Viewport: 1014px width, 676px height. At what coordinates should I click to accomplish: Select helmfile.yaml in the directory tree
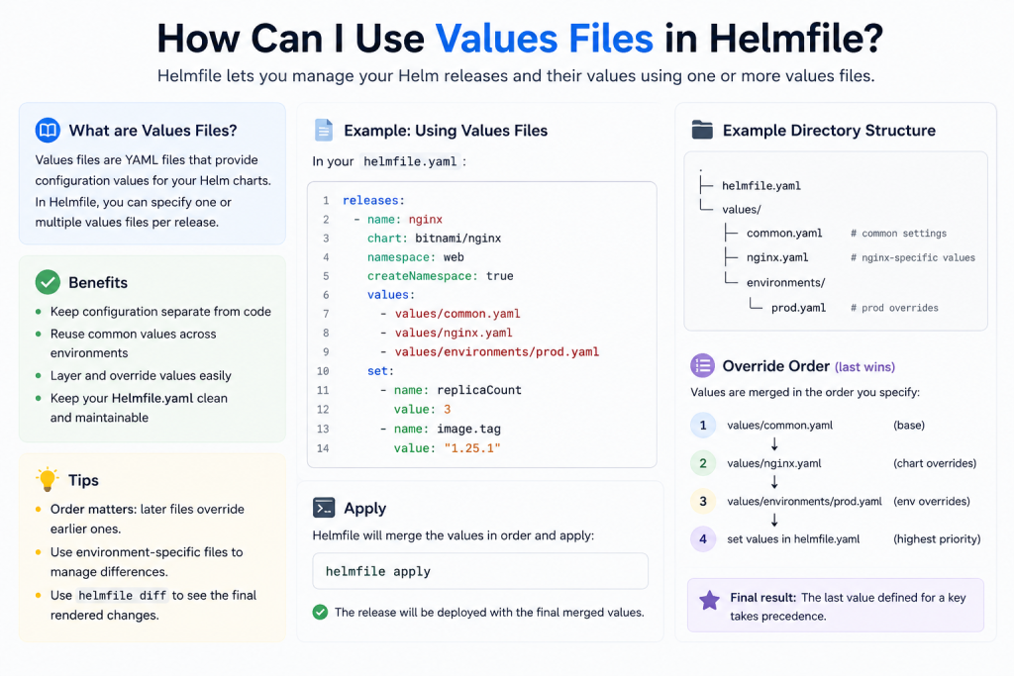pyautogui.click(x=761, y=186)
